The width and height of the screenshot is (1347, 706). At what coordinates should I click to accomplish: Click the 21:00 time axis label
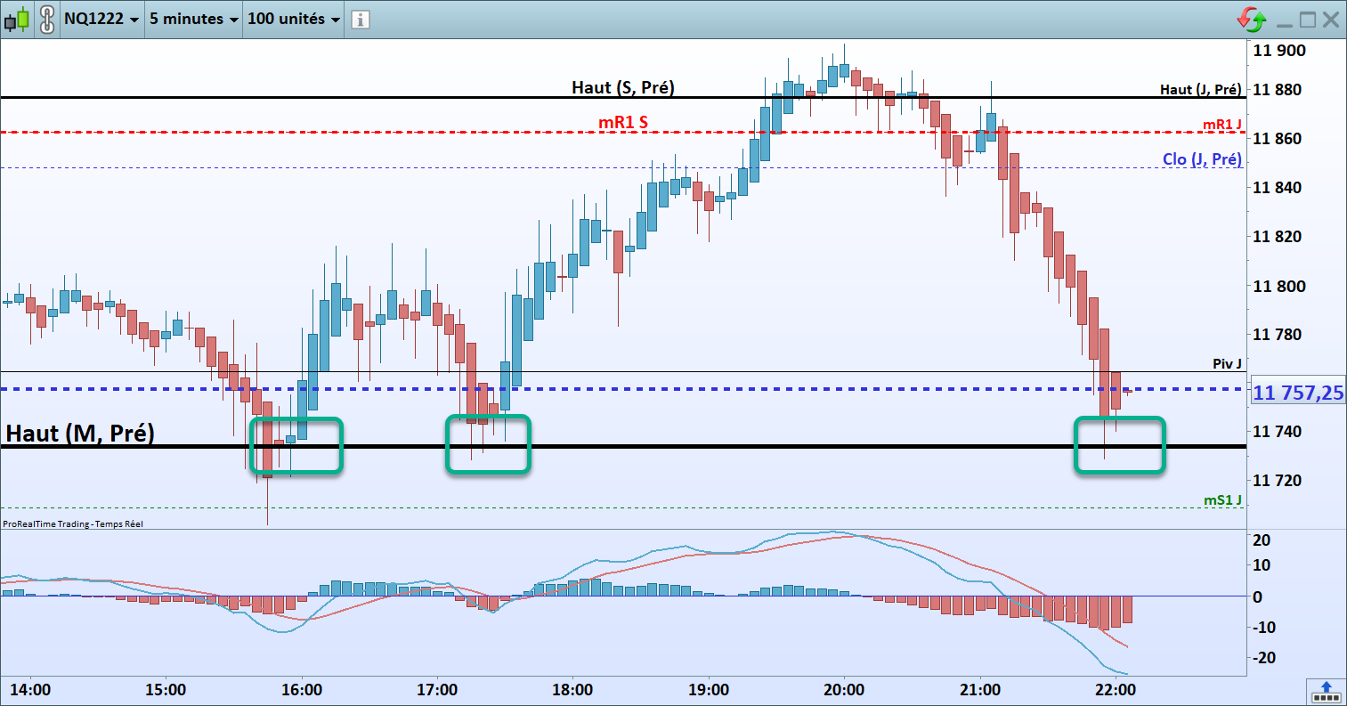[980, 690]
